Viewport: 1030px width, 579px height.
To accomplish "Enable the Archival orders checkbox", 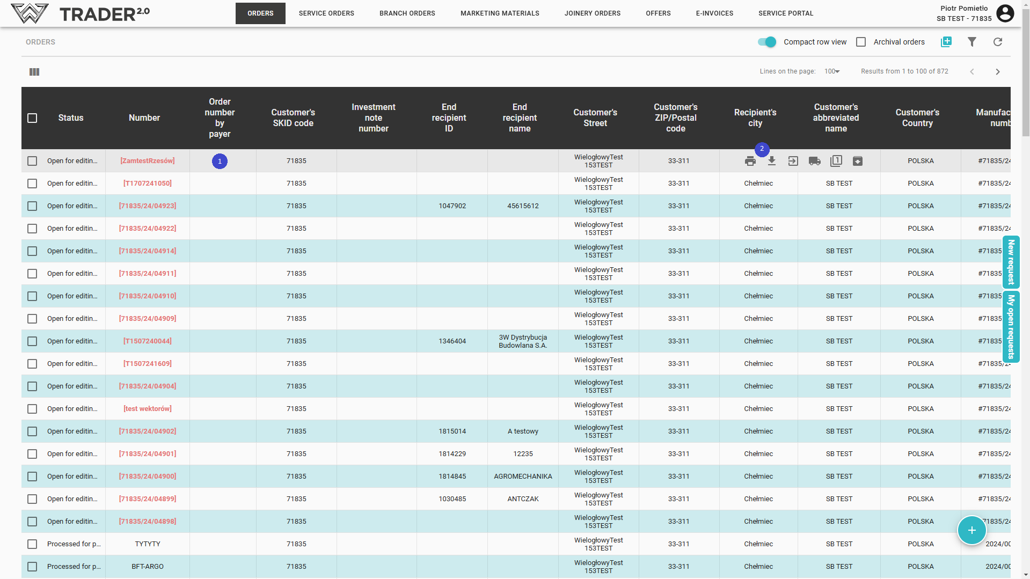I will click(x=861, y=42).
